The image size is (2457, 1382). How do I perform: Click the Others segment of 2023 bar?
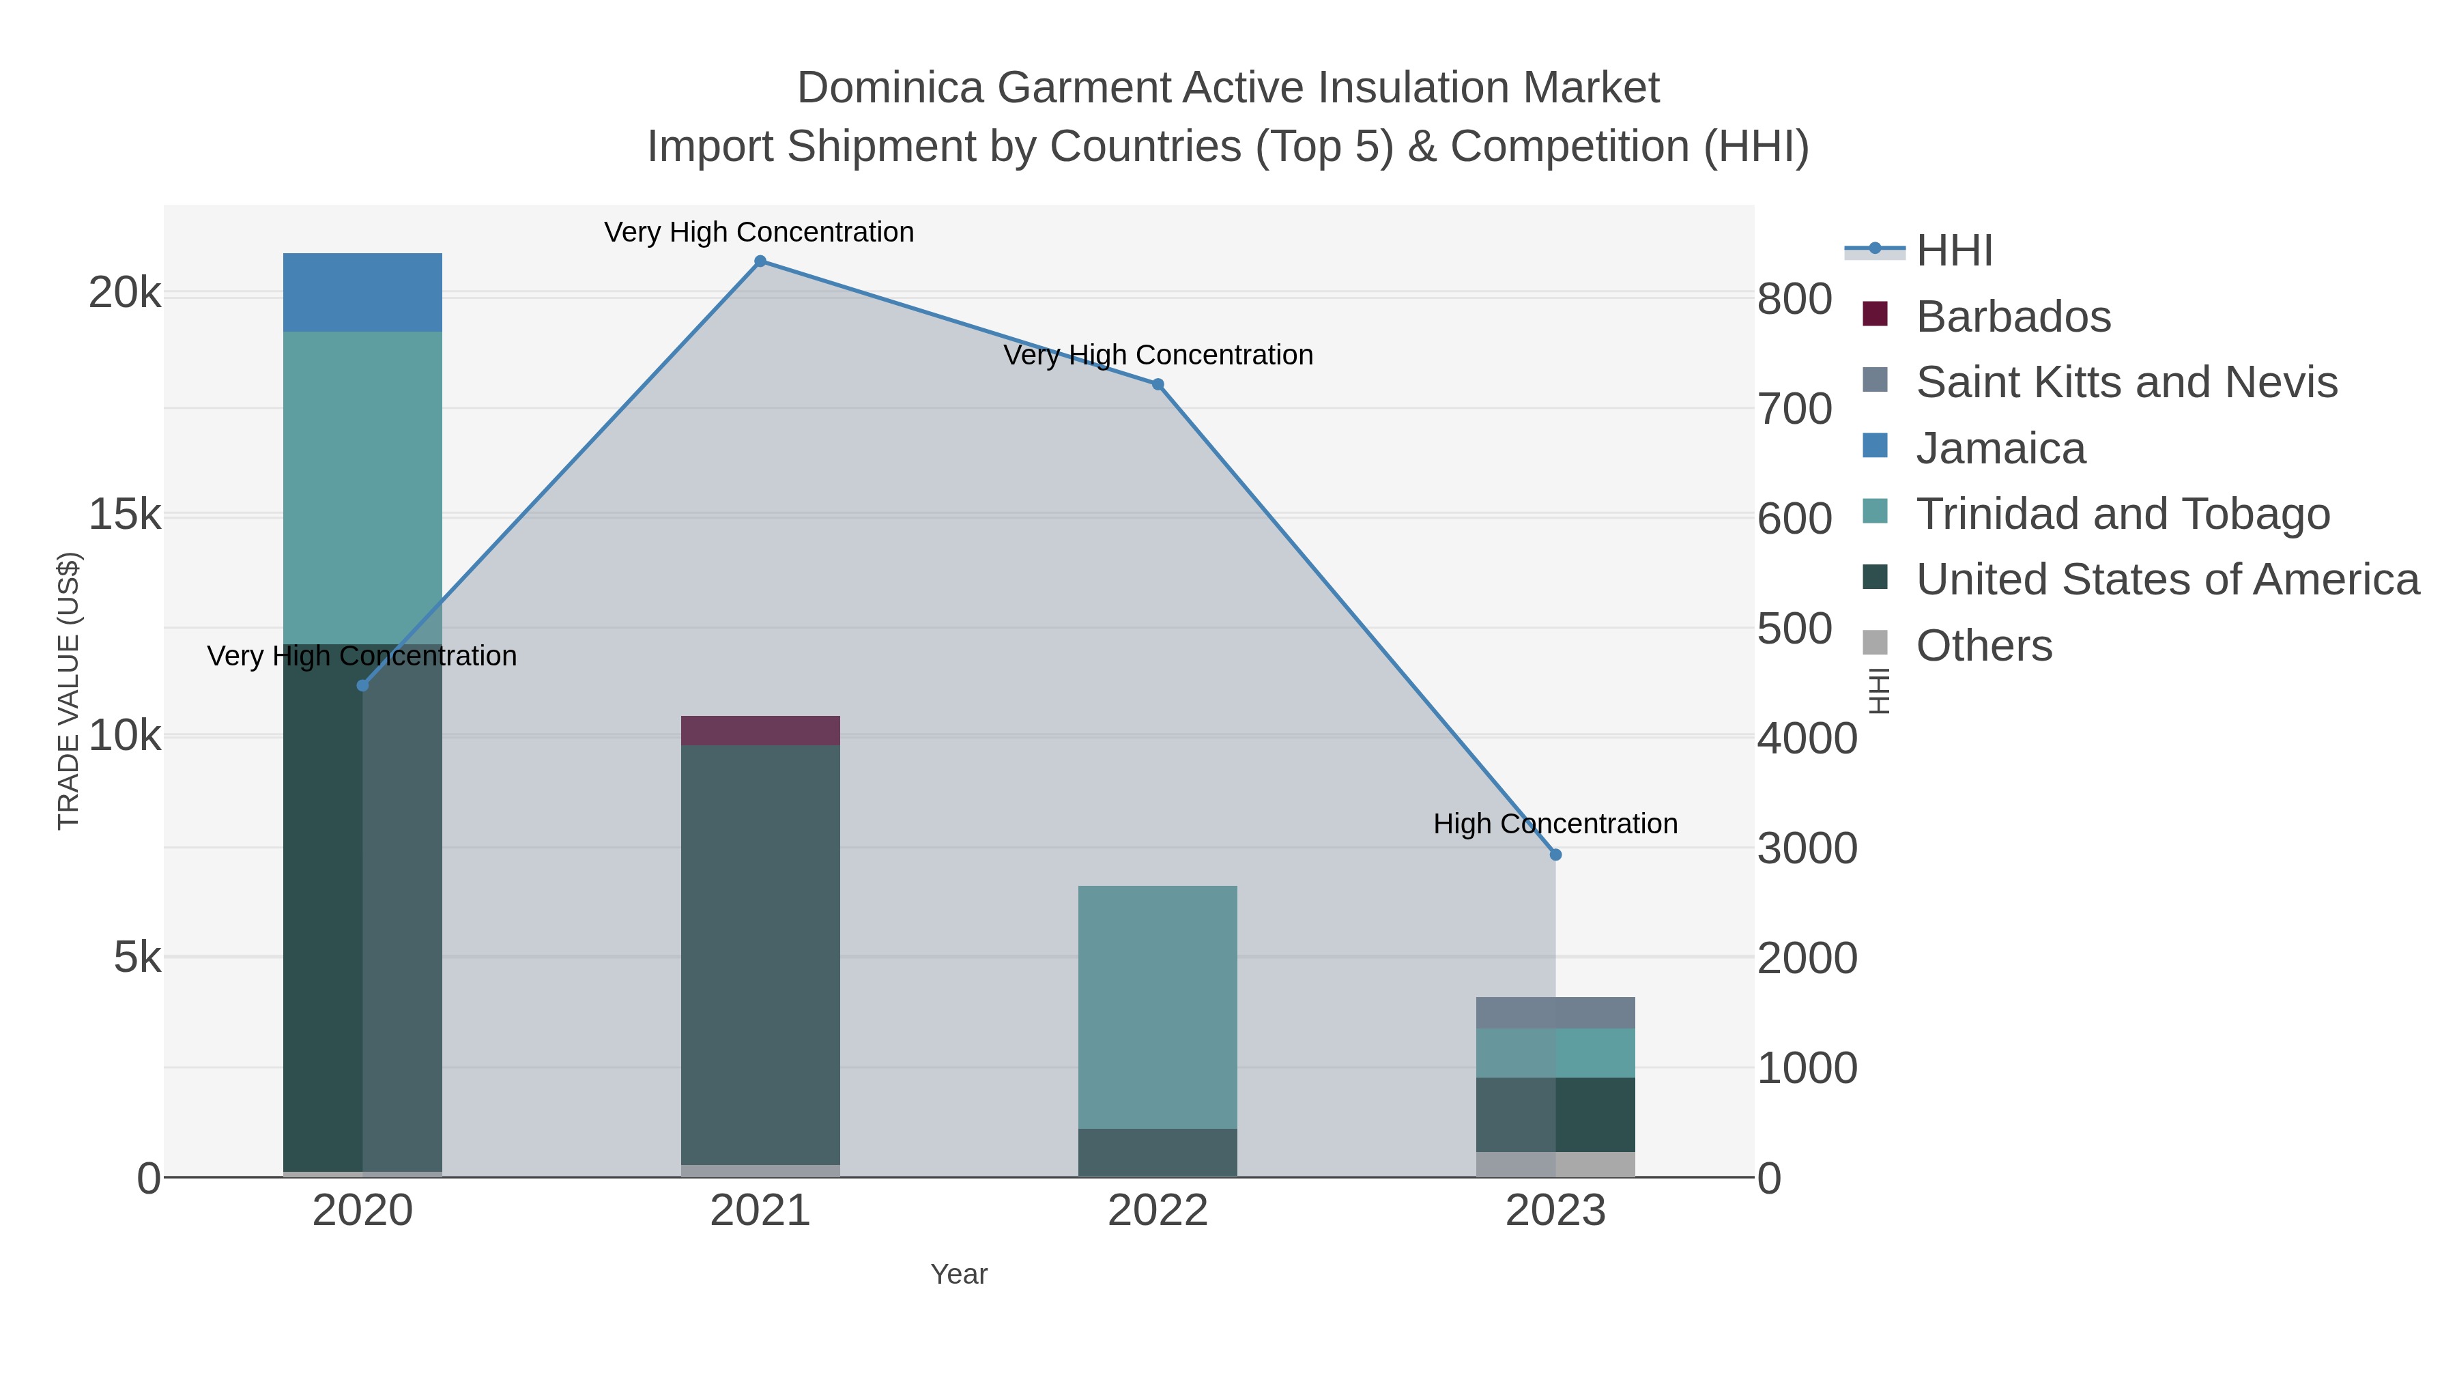pyautogui.click(x=1555, y=1164)
